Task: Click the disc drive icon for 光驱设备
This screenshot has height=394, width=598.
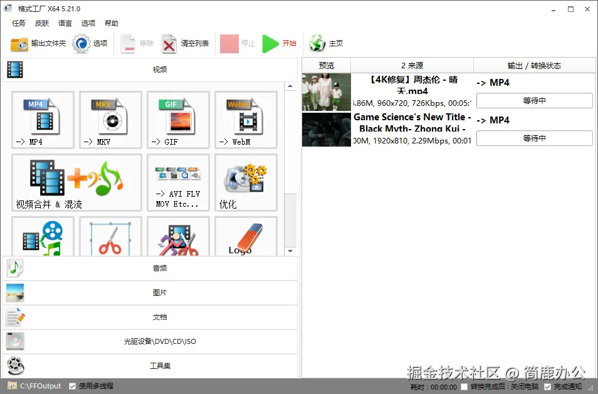Action: pos(15,341)
